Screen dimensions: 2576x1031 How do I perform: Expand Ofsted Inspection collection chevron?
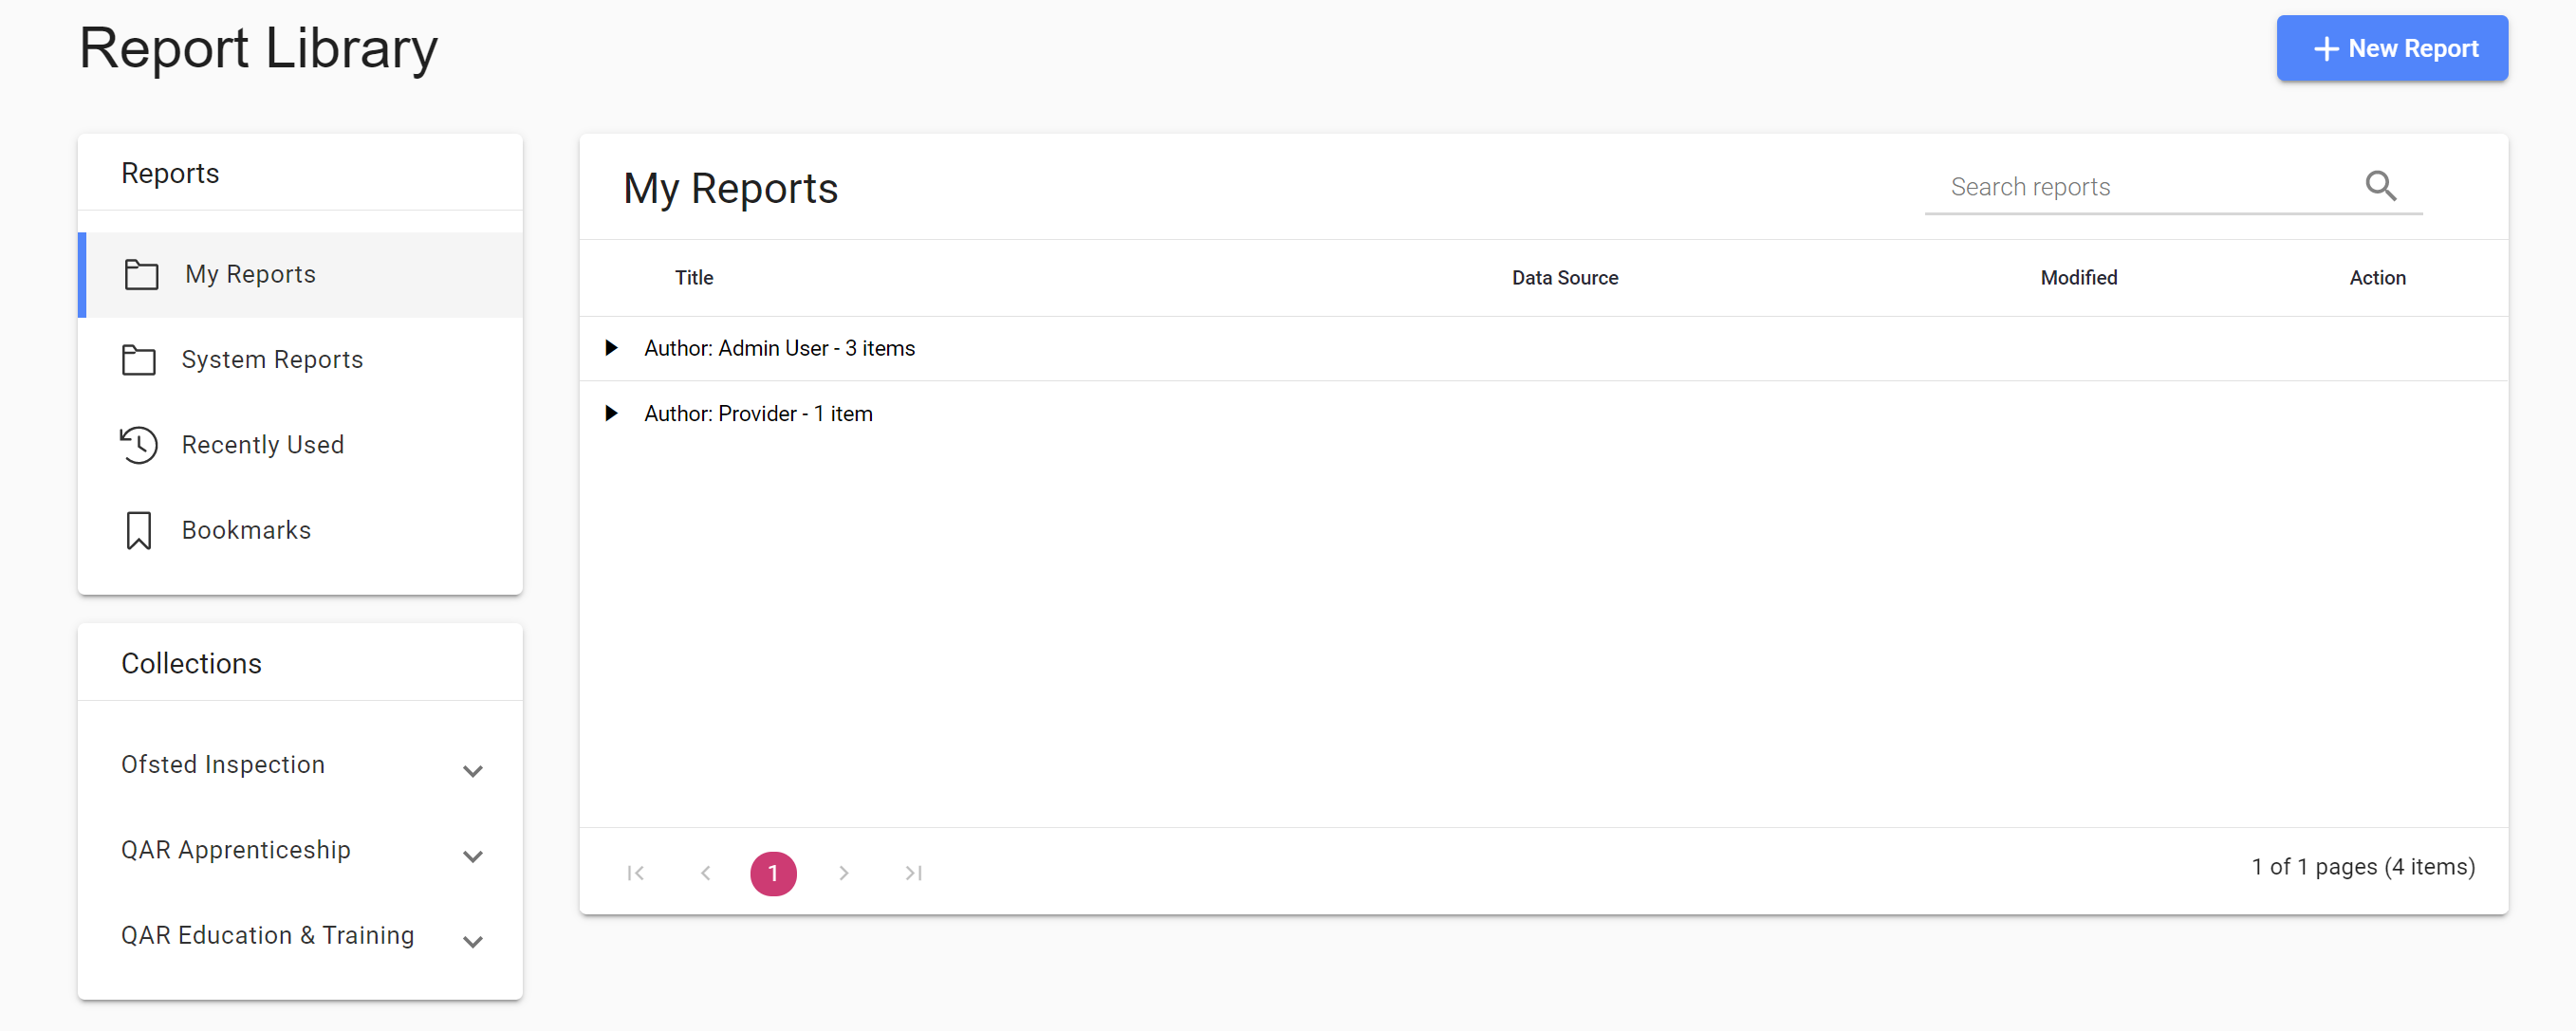[473, 771]
